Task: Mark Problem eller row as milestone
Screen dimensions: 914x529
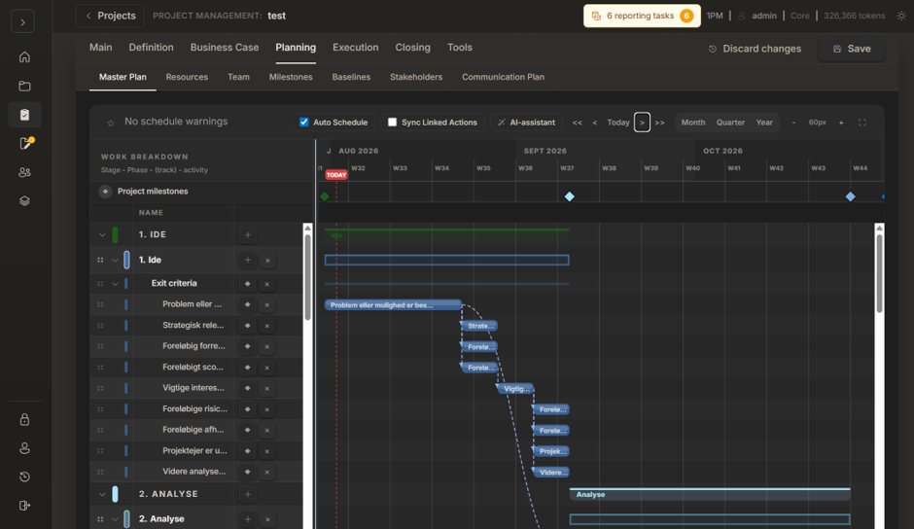Action: tap(247, 304)
